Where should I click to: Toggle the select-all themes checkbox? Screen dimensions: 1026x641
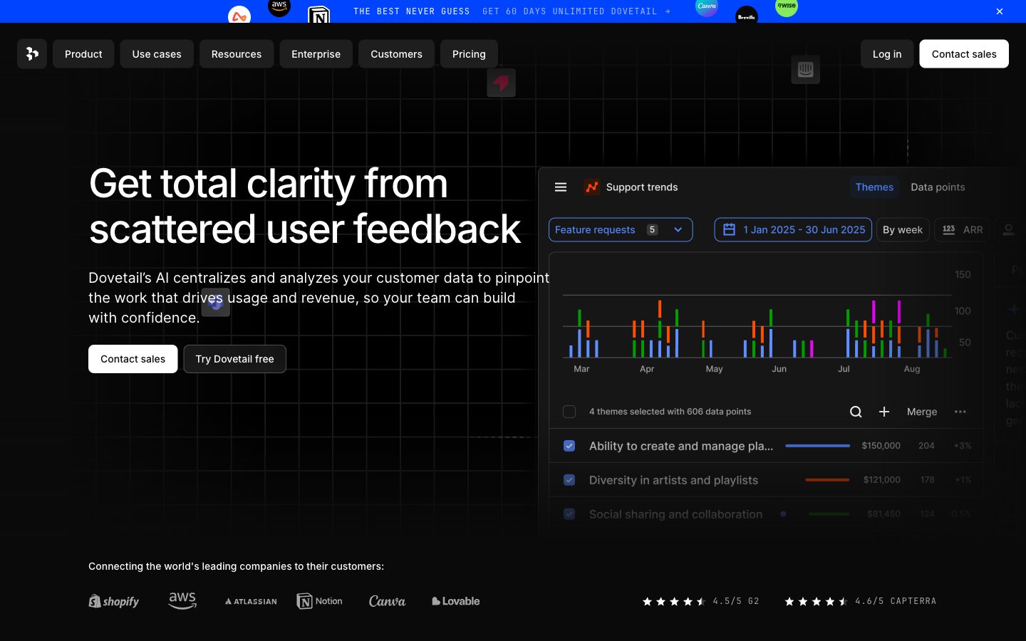pyautogui.click(x=569, y=412)
